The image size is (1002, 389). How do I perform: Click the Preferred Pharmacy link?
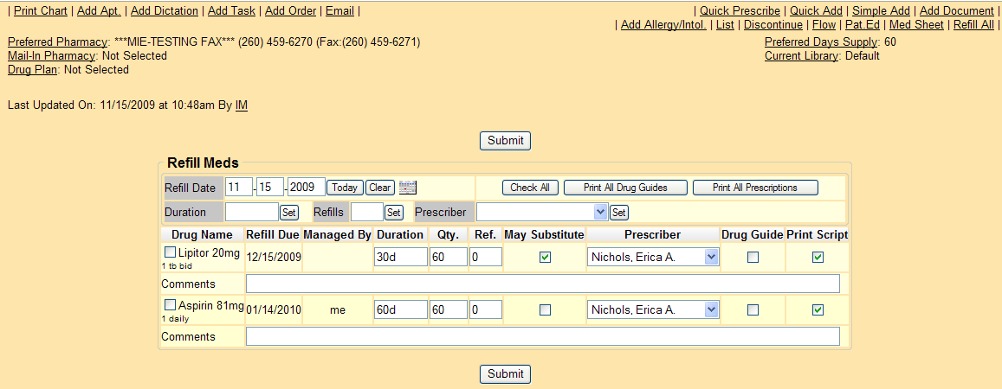(57, 41)
